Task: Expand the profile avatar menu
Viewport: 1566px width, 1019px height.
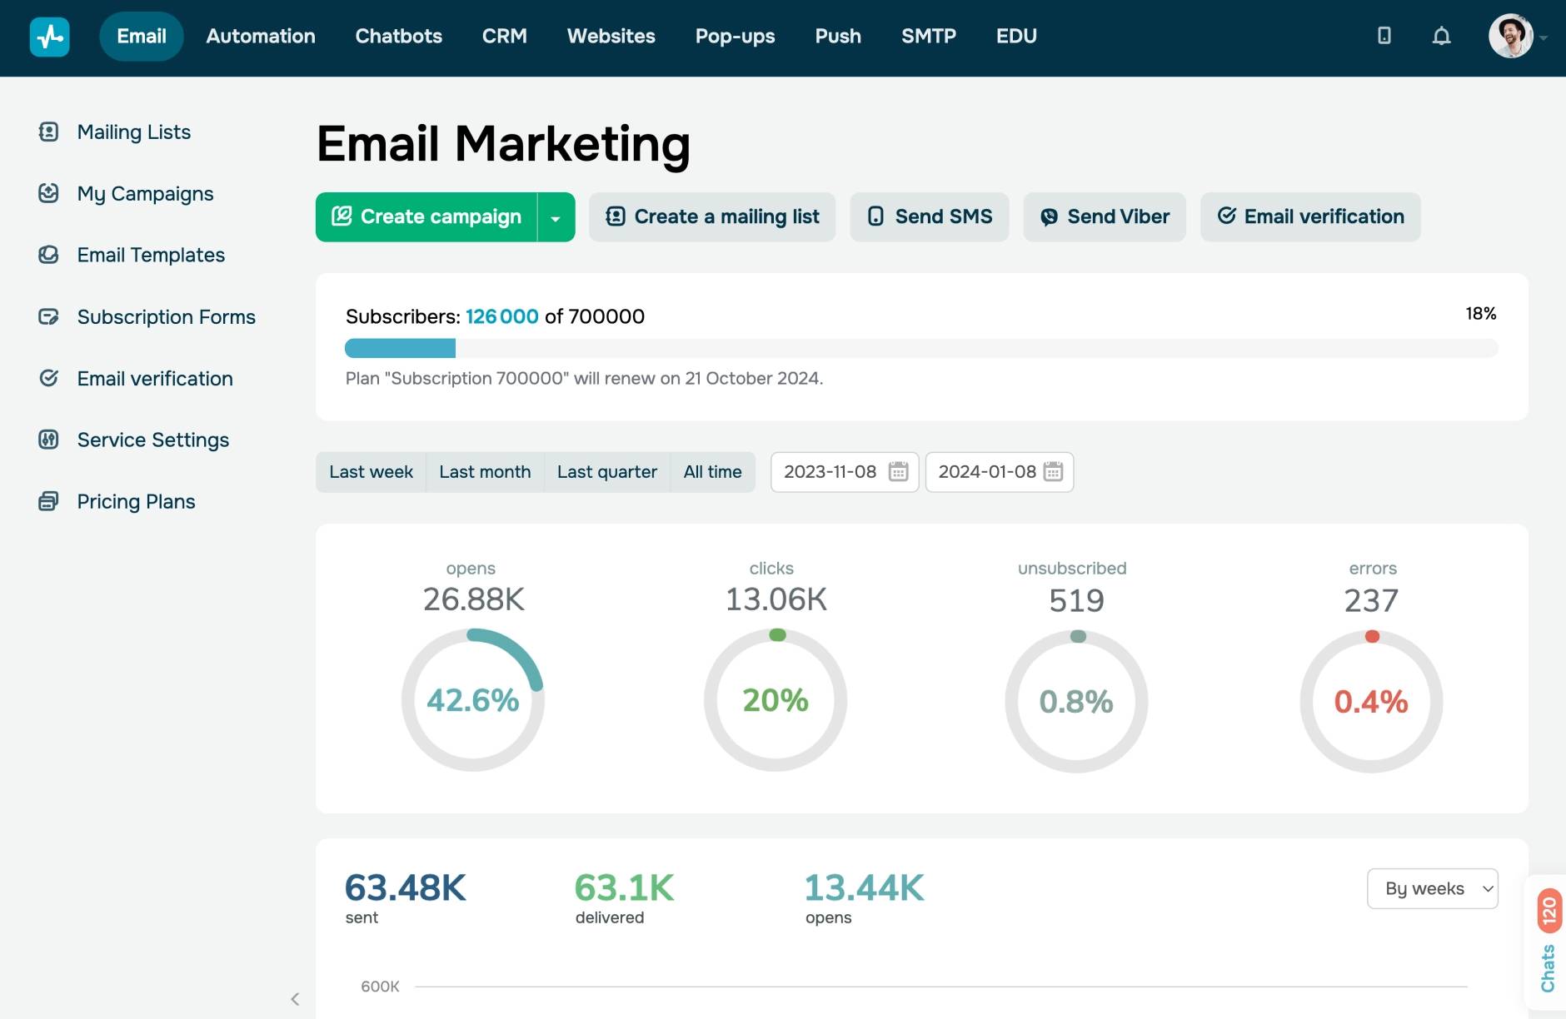Action: click(1514, 36)
